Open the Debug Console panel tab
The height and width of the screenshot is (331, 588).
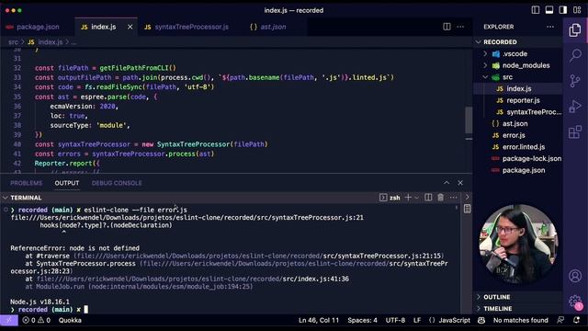click(117, 183)
